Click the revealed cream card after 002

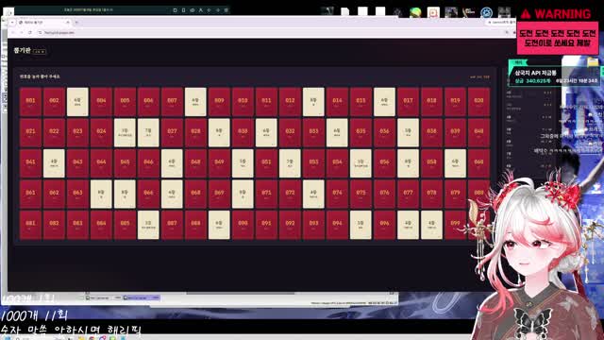[77, 102]
